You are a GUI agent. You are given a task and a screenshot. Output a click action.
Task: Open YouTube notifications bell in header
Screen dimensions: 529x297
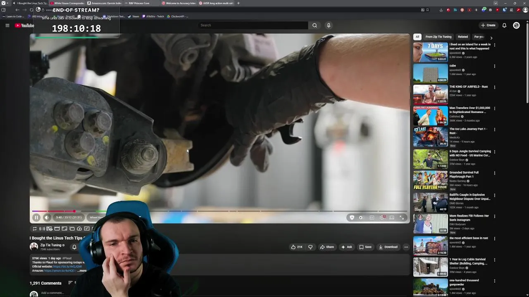click(x=504, y=26)
